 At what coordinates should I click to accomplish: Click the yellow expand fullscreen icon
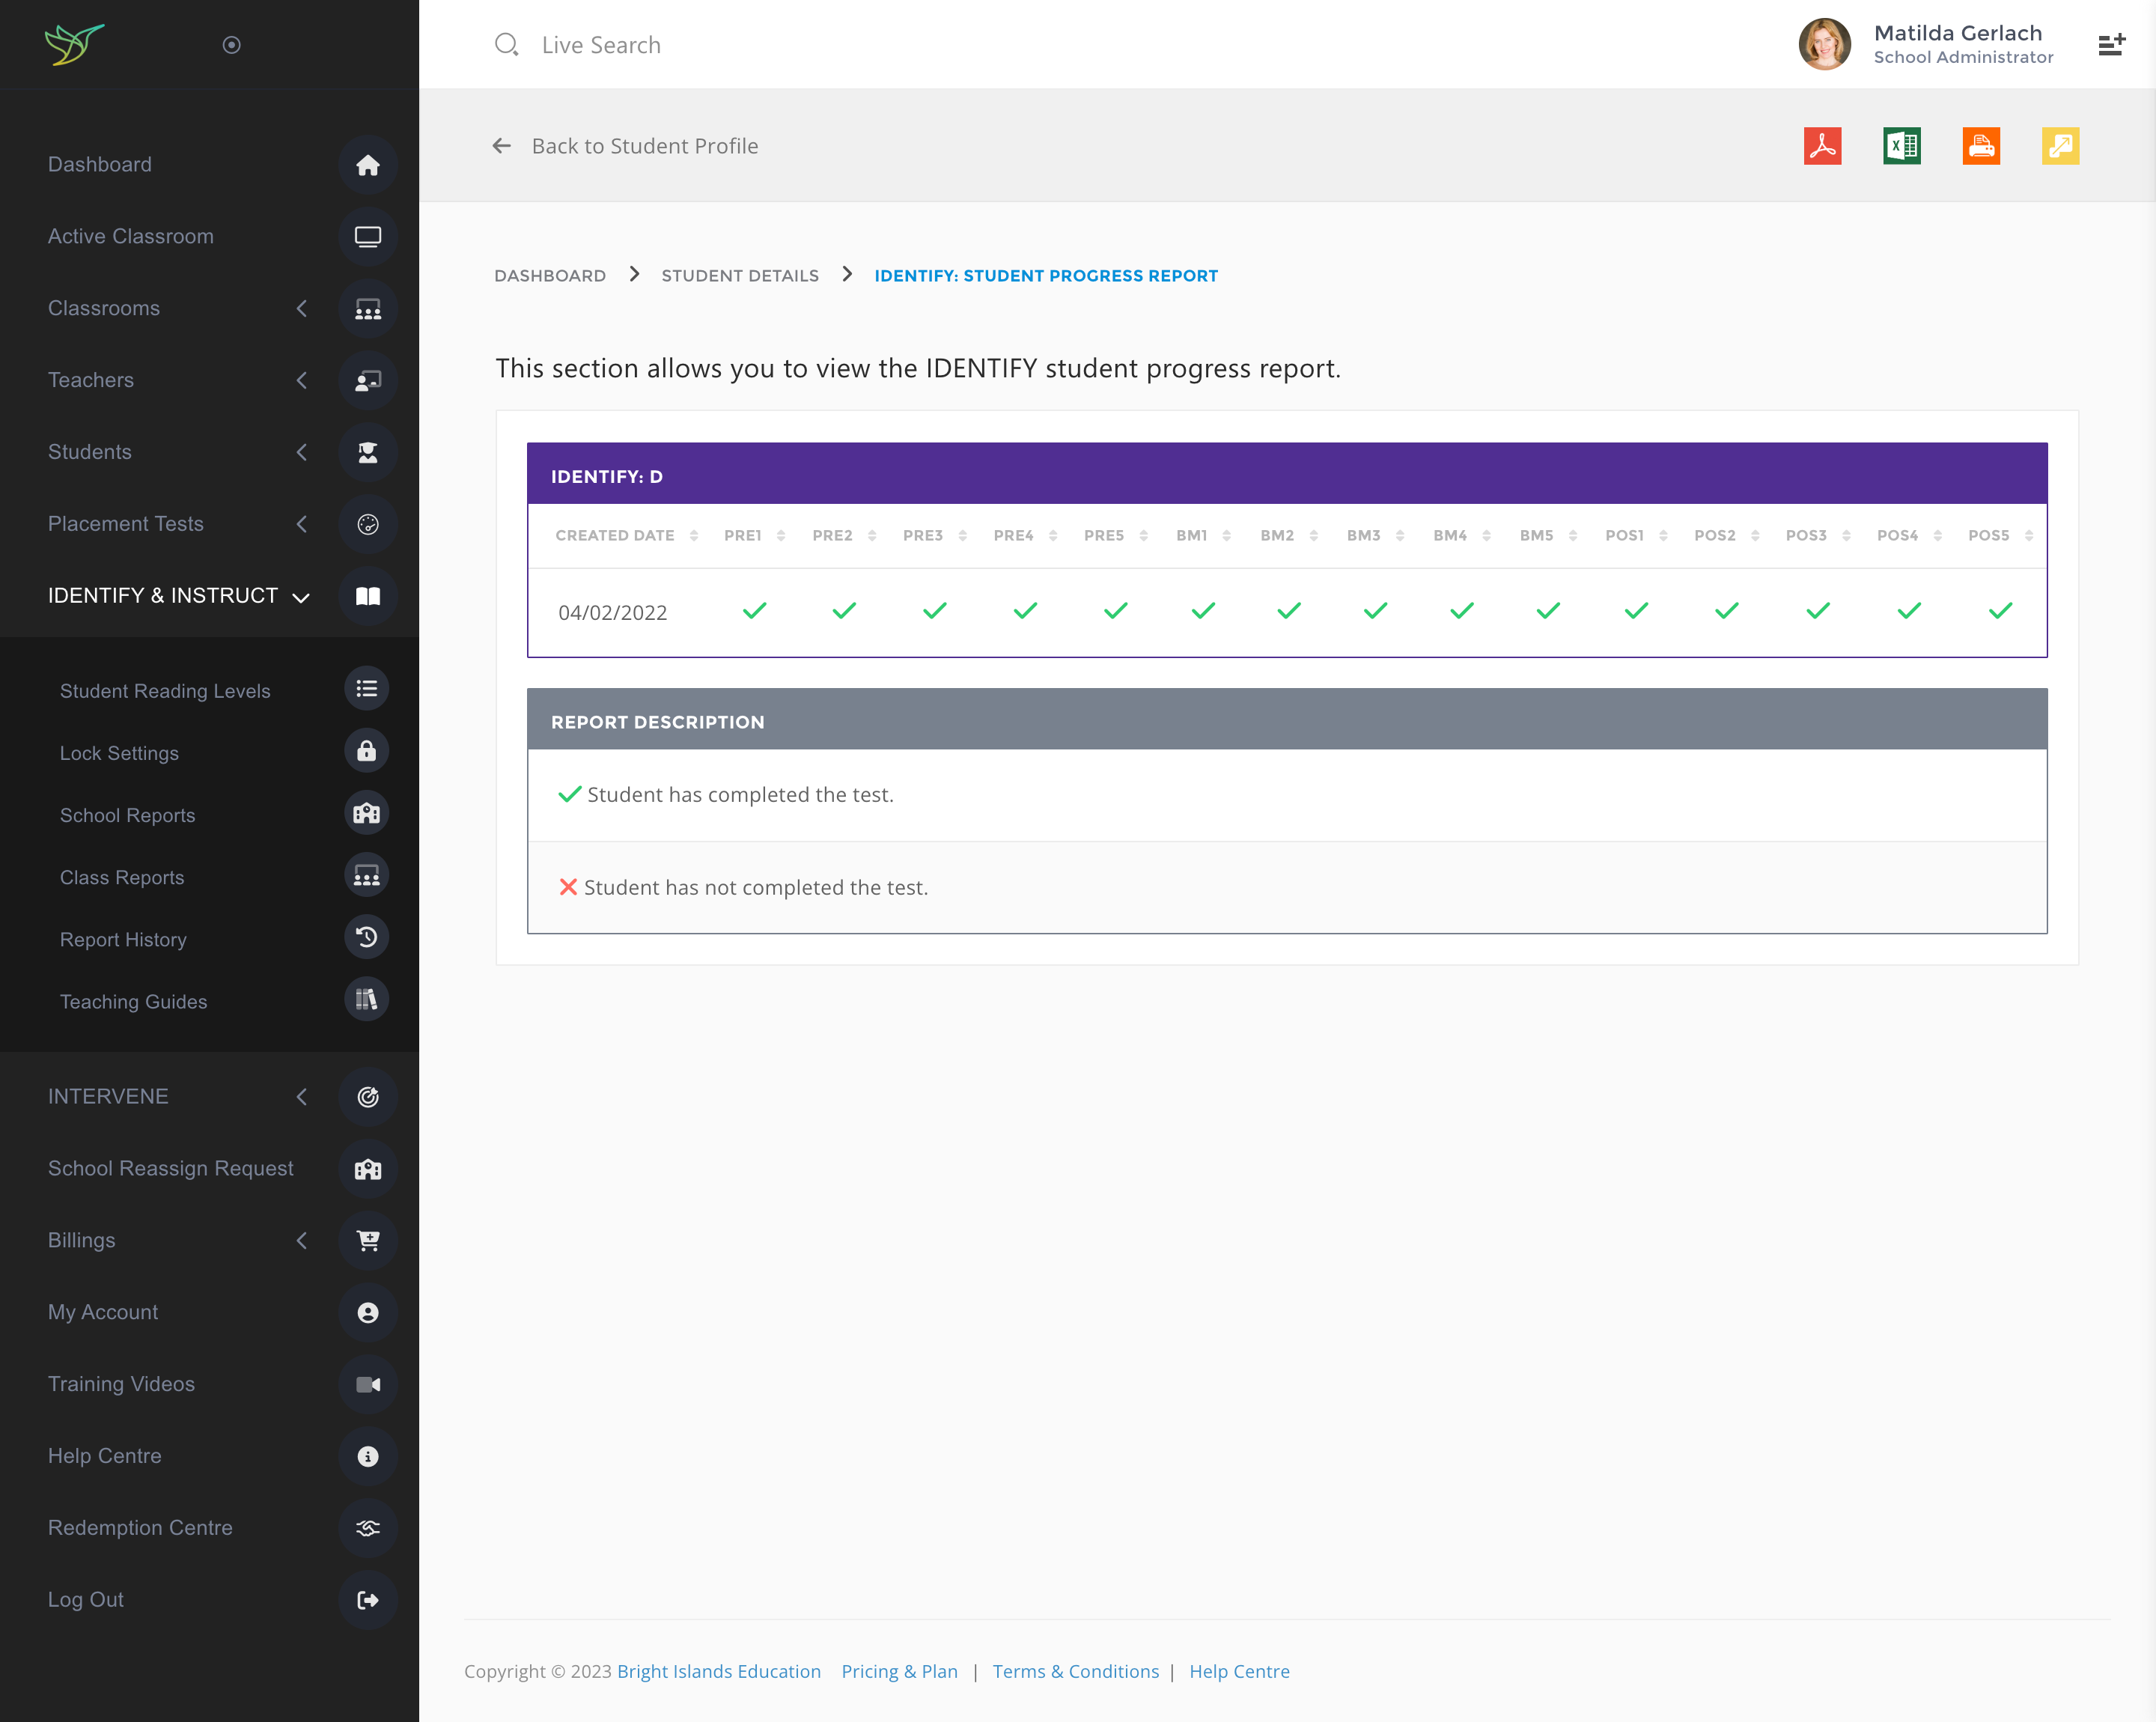[x=2060, y=146]
